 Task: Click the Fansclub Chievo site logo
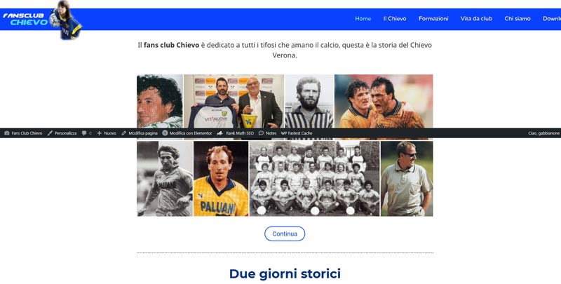click(42, 20)
